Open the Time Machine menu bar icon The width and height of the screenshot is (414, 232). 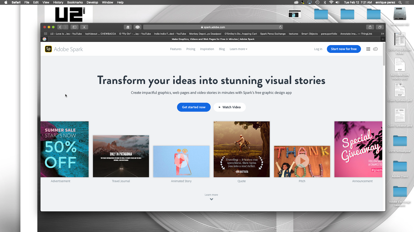click(317, 2)
